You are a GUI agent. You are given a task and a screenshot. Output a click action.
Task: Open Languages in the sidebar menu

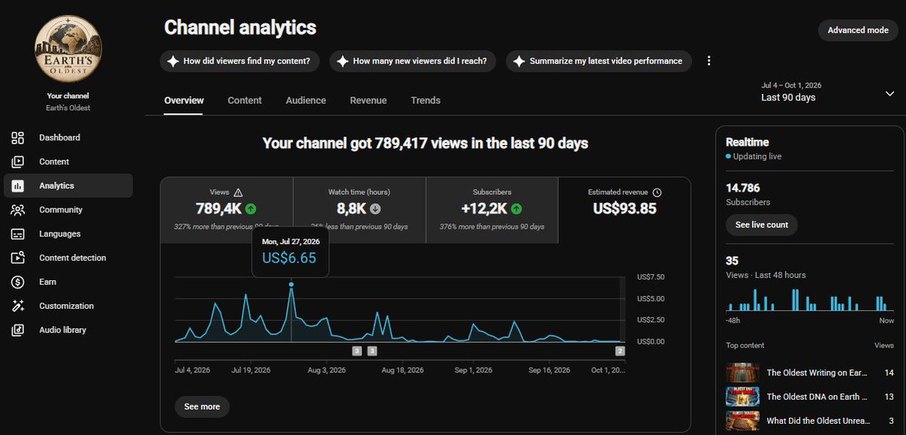68,234
